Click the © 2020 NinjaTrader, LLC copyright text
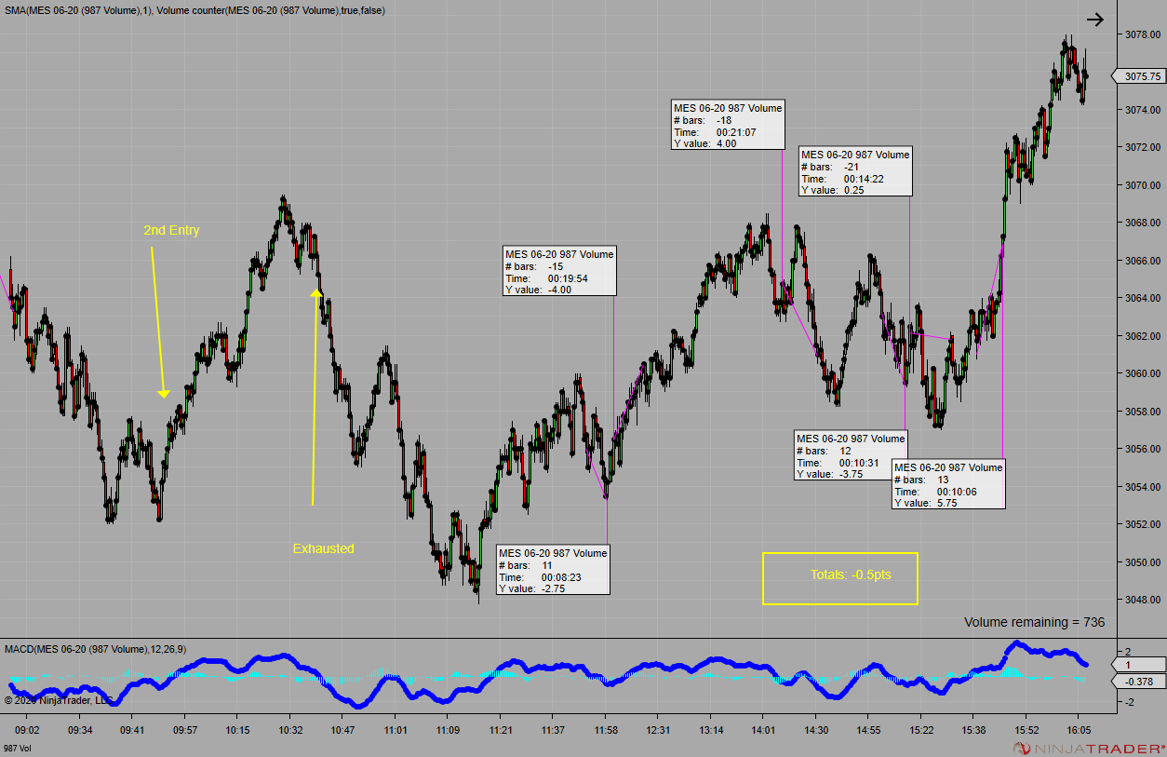Image resolution: width=1167 pixels, height=757 pixels. [x=59, y=699]
